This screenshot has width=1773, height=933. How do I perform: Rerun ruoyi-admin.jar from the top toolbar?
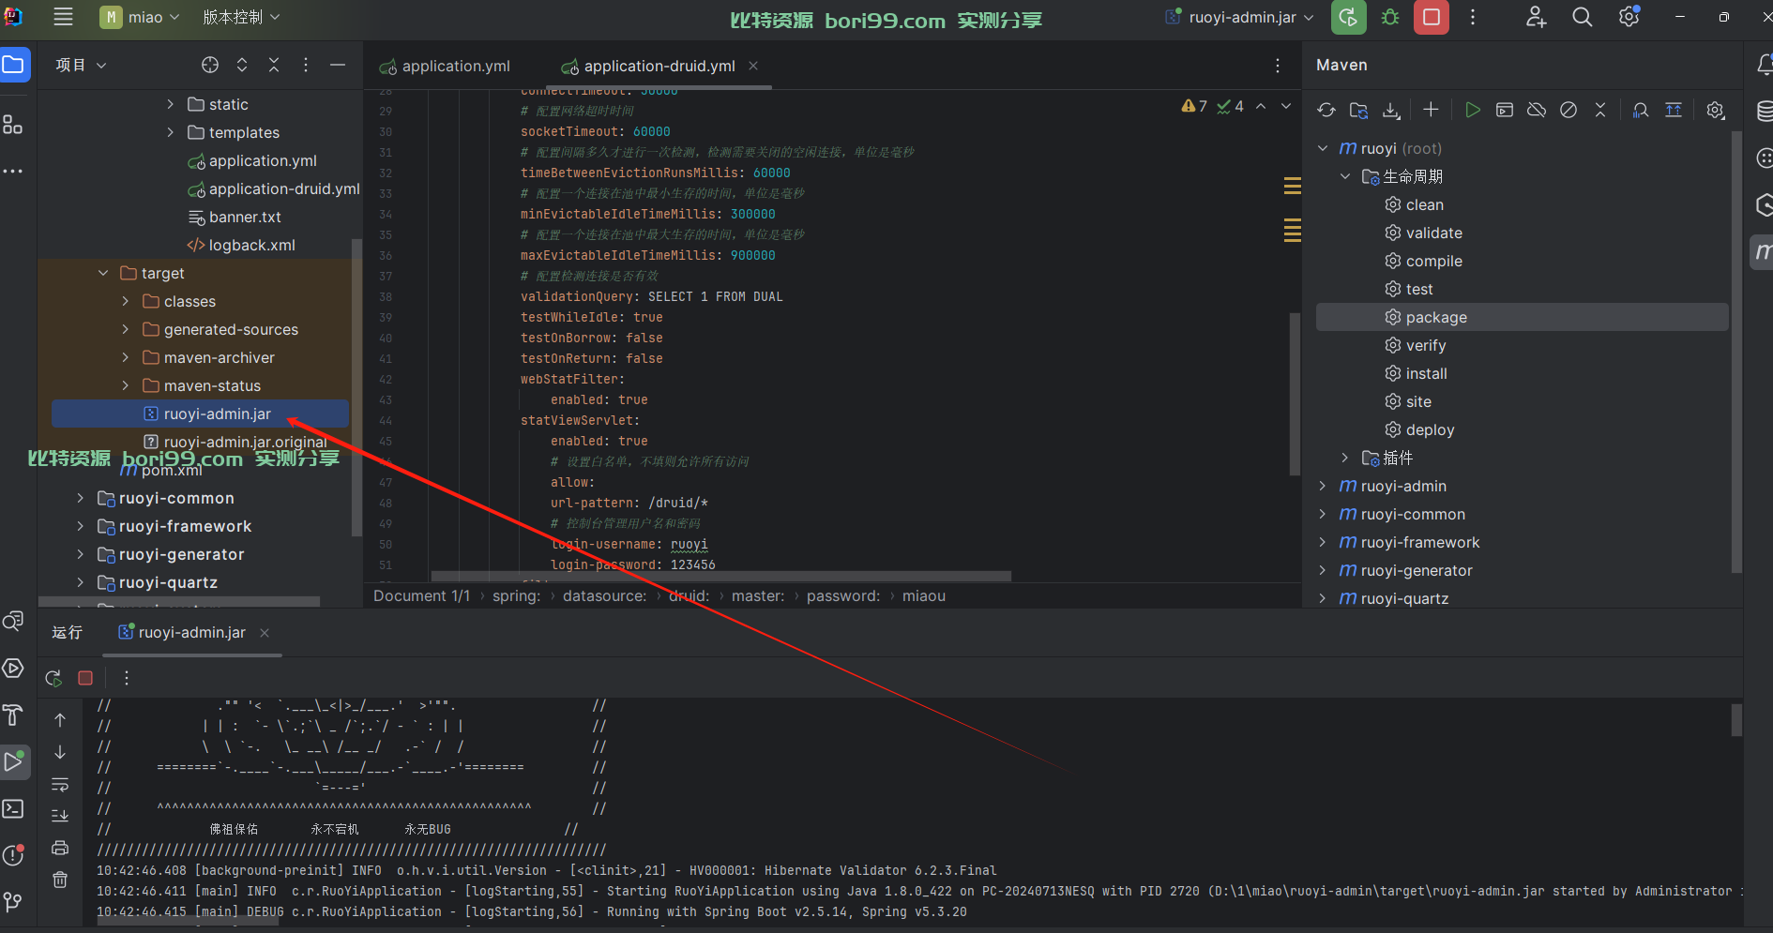coord(1349,17)
